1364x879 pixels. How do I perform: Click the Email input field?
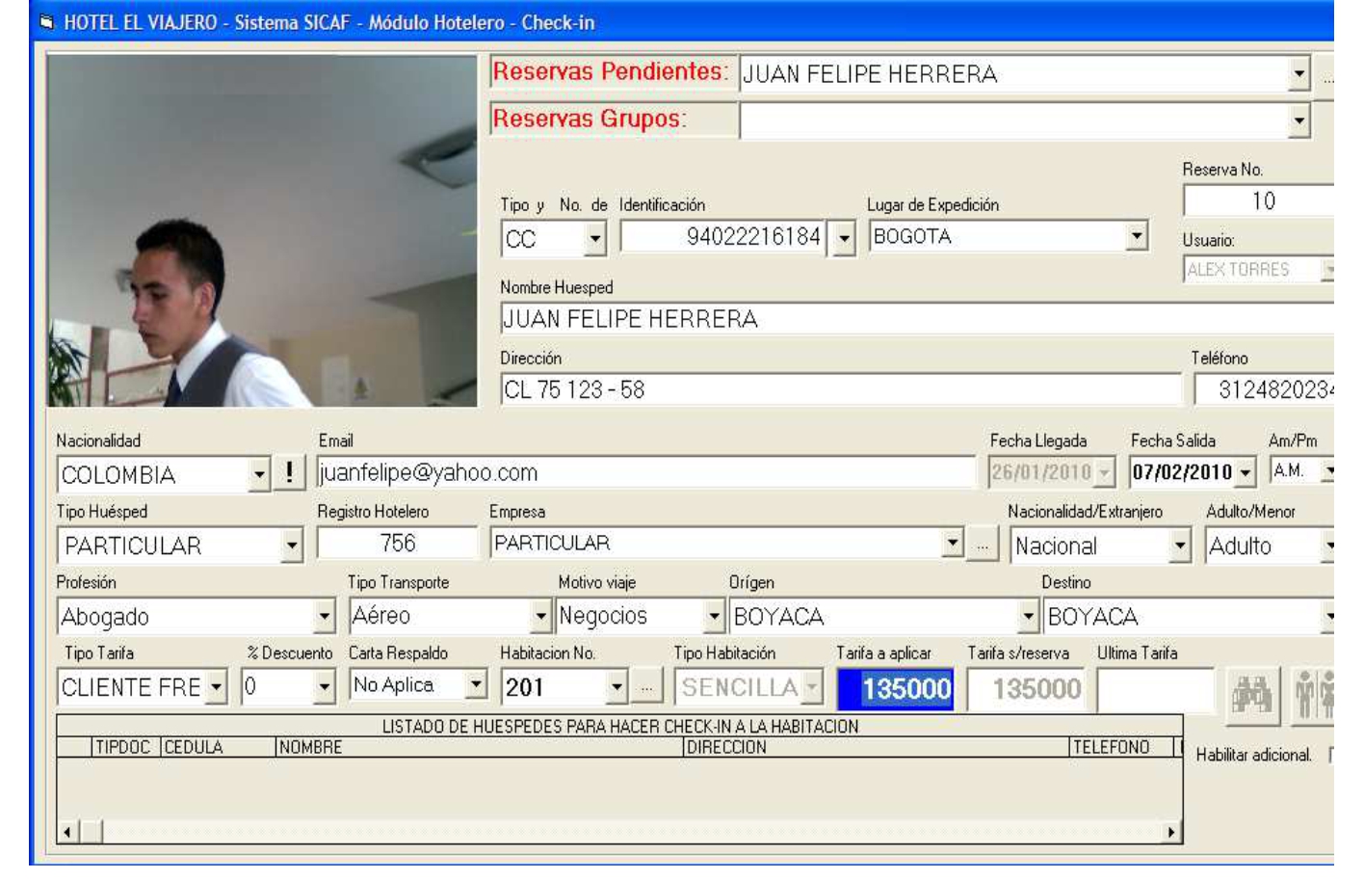click(x=645, y=472)
